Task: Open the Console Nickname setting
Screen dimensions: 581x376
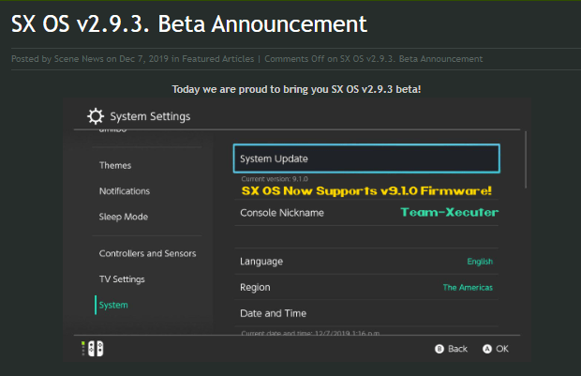Action: (x=366, y=213)
